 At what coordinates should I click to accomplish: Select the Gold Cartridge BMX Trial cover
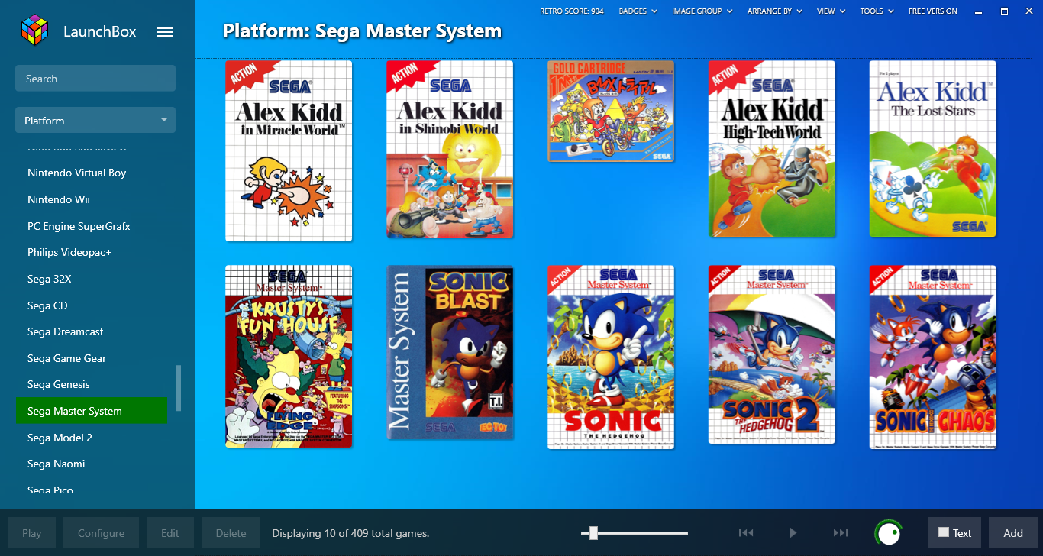[x=611, y=112]
